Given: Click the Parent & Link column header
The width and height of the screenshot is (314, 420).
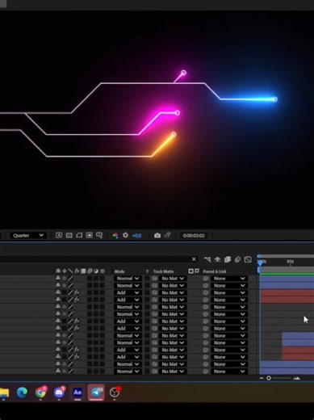Looking at the screenshot, I should pyautogui.click(x=215, y=271).
